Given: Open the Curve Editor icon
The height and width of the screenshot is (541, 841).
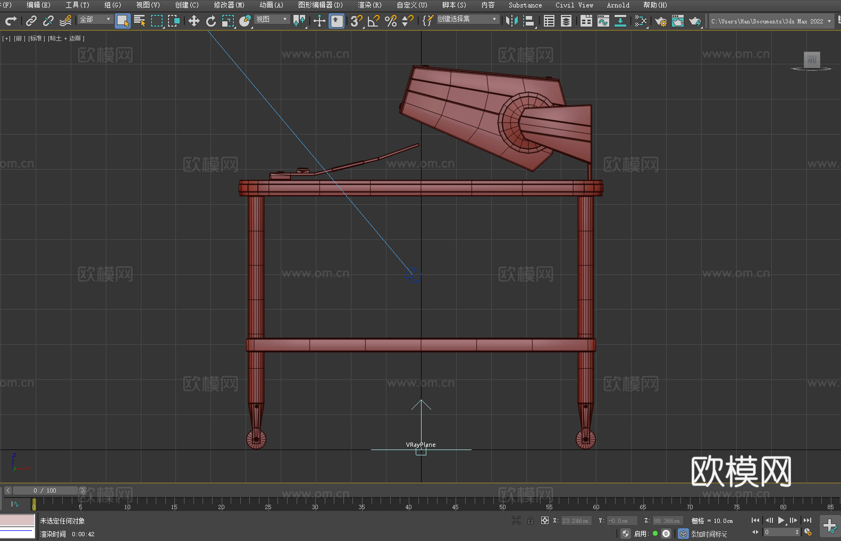Looking at the screenshot, I should coord(603,21).
